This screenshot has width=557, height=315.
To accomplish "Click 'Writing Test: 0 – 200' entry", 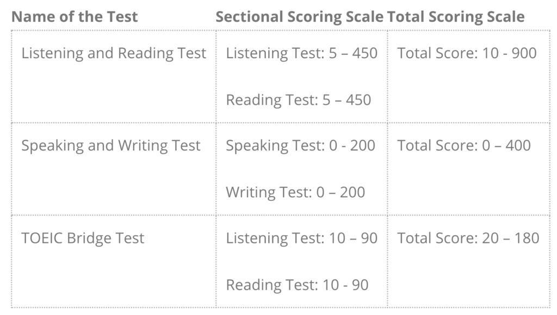I will click(295, 192).
